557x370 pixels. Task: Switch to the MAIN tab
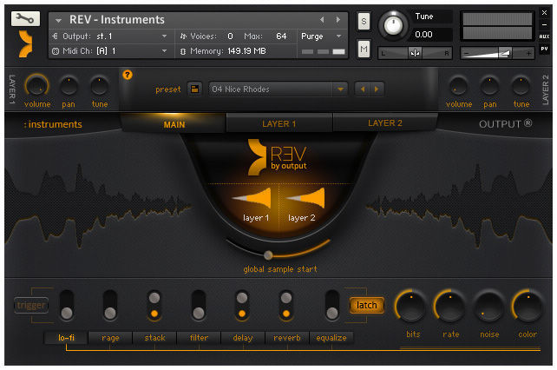[x=174, y=124]
